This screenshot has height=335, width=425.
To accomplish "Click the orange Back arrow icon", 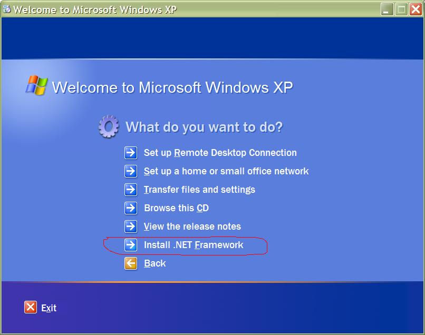I will pyautogui.click(x=131, y=263).
